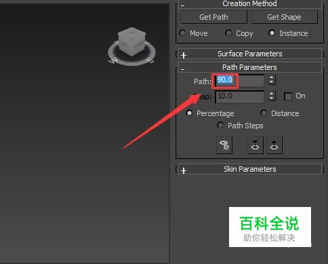Expand the Skin Parameters rollout
The height and width of the screenshot is (264, 328).
(250, 169)
